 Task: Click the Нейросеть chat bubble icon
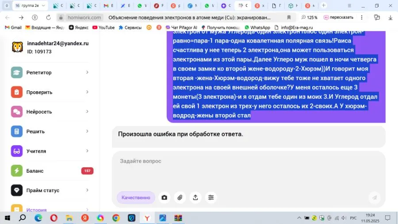point(16,112)
